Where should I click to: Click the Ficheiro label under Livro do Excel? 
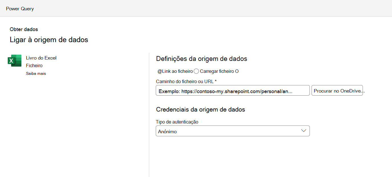click(34, 65)
